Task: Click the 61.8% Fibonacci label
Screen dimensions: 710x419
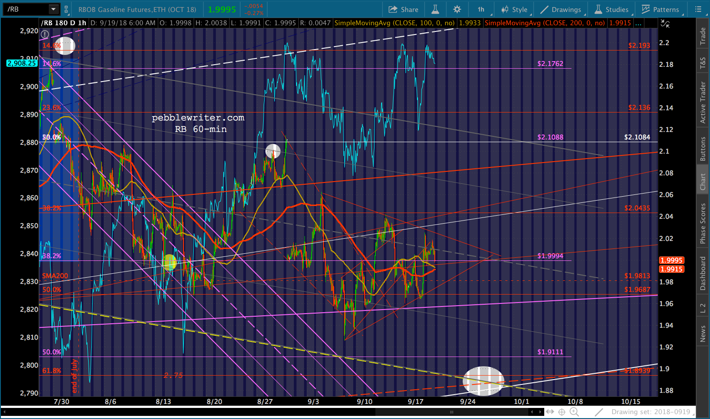Action: (x=51, y=371)
